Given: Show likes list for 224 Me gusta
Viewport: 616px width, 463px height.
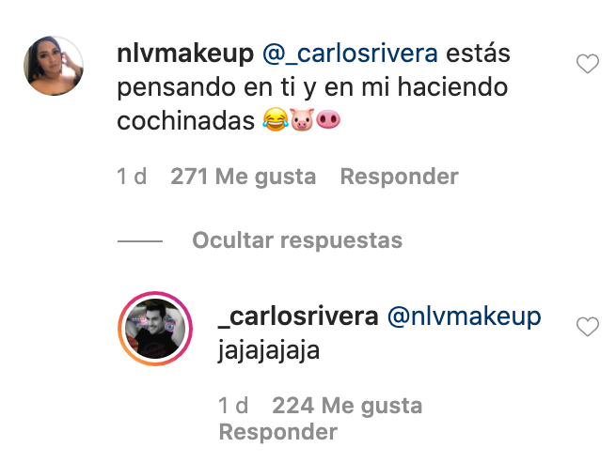Looking at the screenshot, I should (347, 406).
